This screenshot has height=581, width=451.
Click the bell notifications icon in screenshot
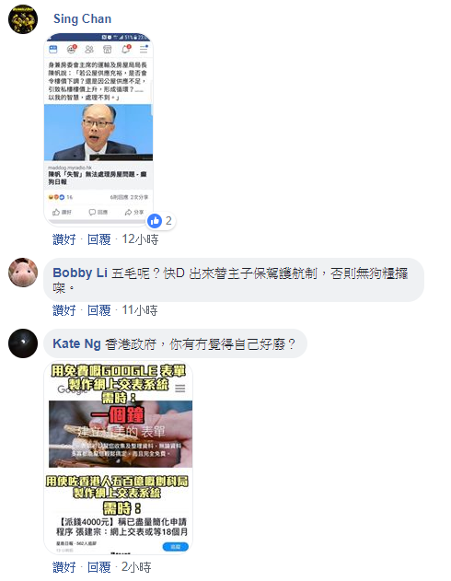pyautogui.click(x=126, y=49)
